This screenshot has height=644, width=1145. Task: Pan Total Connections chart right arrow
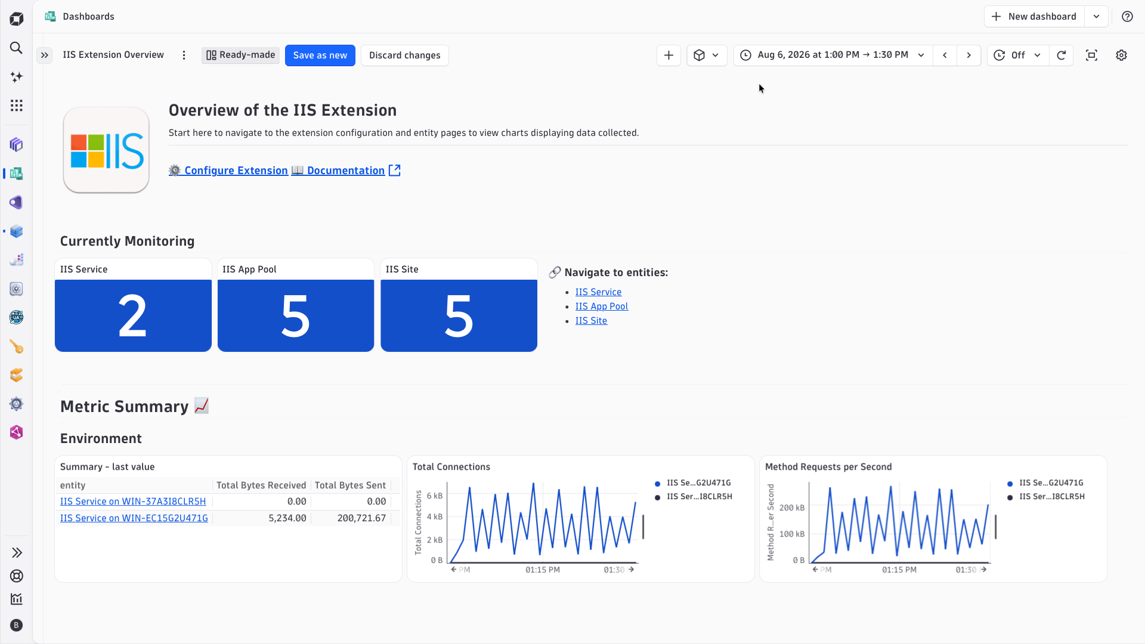pos(632,569)
